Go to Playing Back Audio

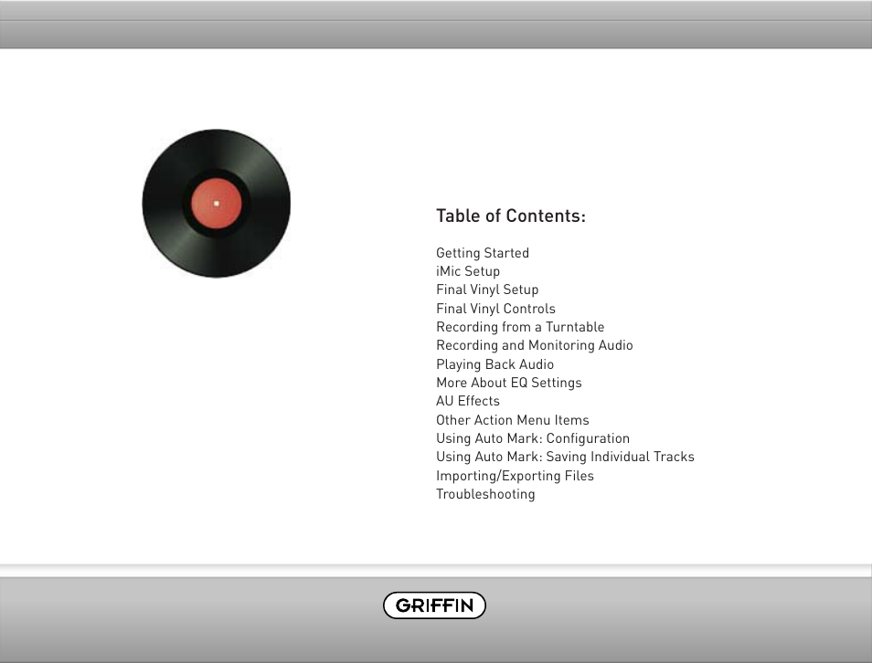coord(494,364)
